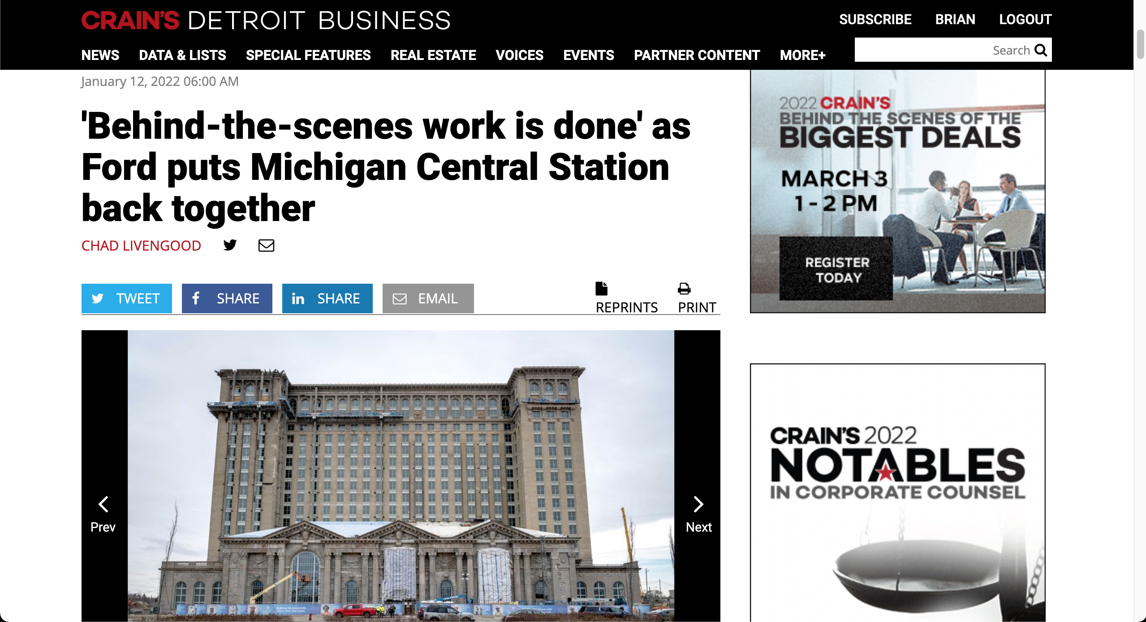The height and width of the screenshot is (622, 1146).
Task: Open the Real Estate section
Action: pos(433,55)
